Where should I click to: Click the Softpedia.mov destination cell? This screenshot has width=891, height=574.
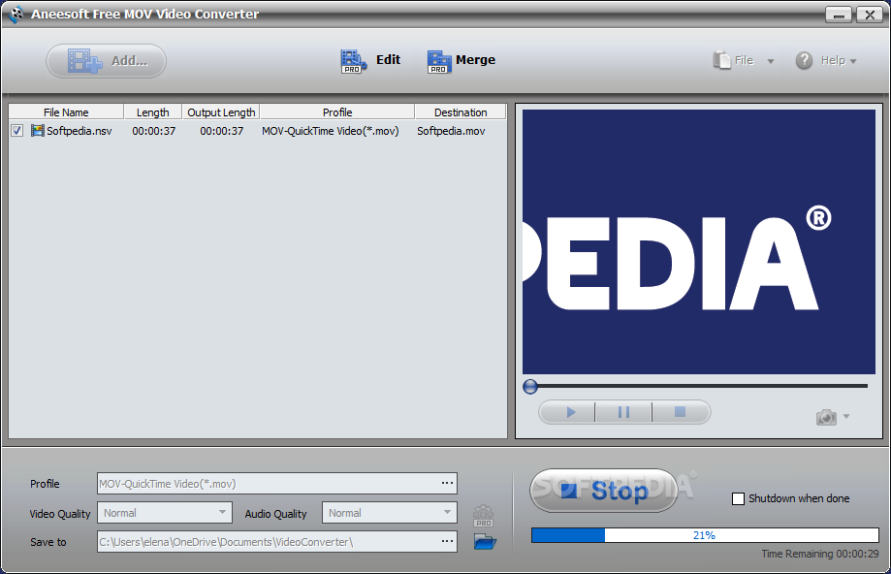tap(451, 131)
